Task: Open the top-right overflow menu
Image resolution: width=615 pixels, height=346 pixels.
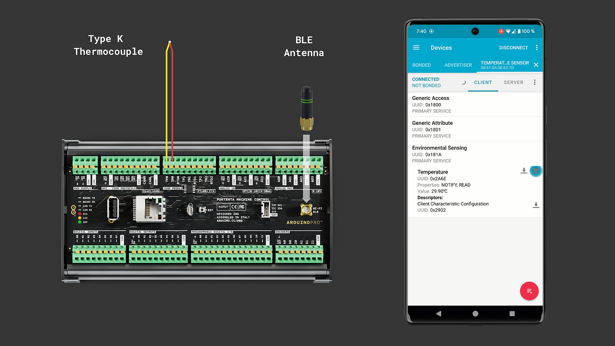Action: click(x=537, y=47)
